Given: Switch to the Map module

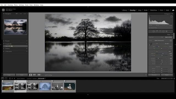Looking at the screenshot, I should [x=140, y=10].
